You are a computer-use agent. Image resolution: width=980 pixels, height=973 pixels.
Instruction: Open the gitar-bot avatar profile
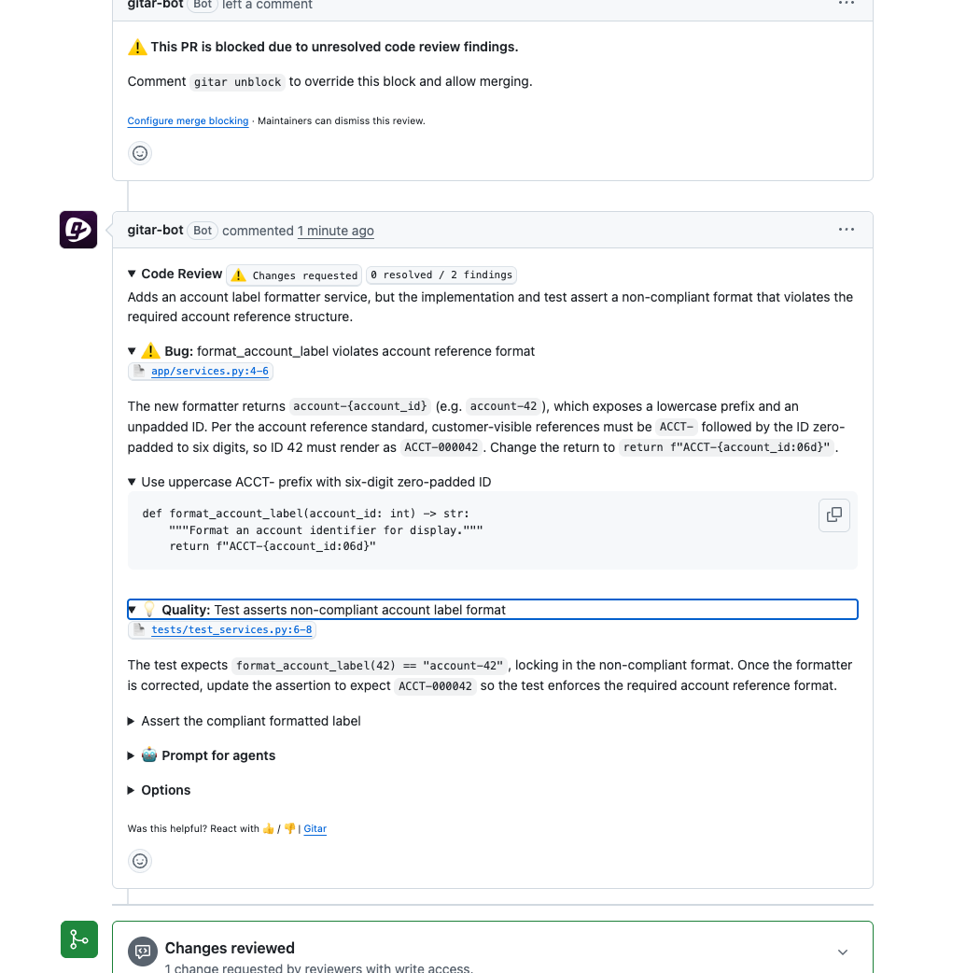(78, 230)
